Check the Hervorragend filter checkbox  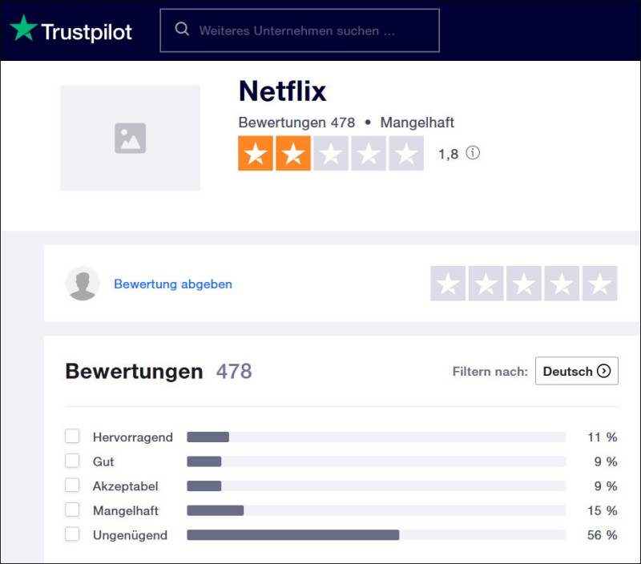tap(72, 436)
